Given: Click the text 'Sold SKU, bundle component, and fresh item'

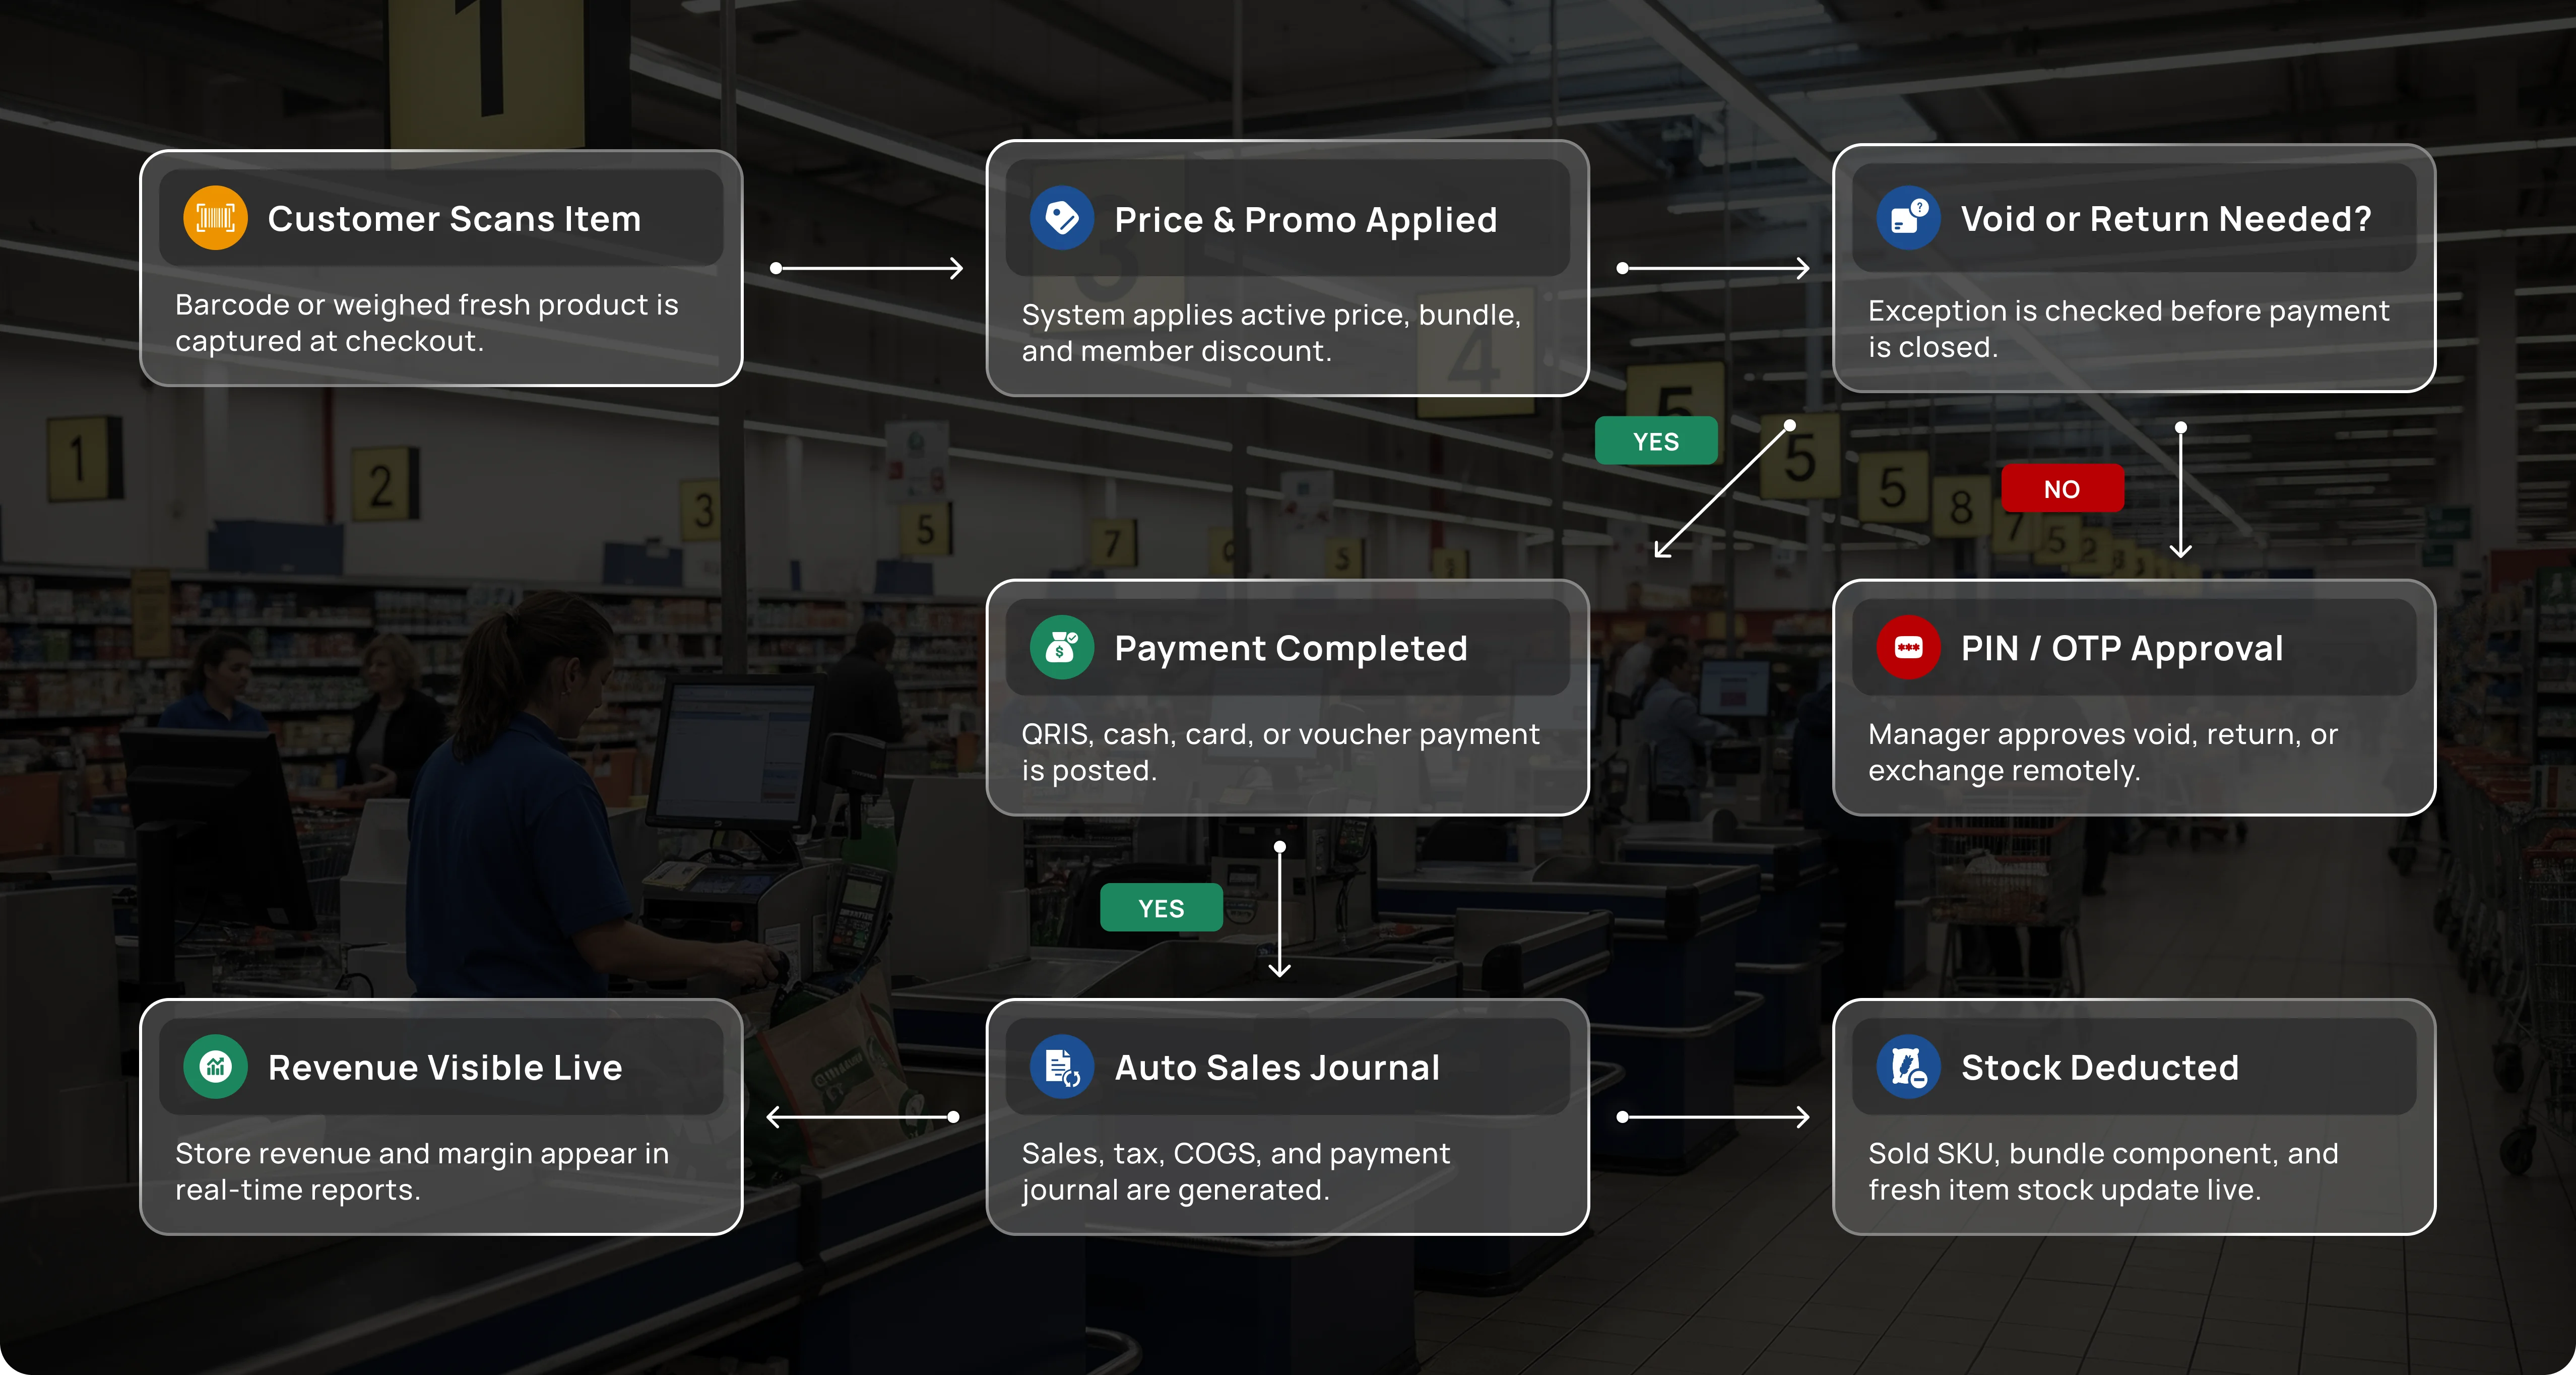Looking at the screenshot, I should coord(2103,1171).
